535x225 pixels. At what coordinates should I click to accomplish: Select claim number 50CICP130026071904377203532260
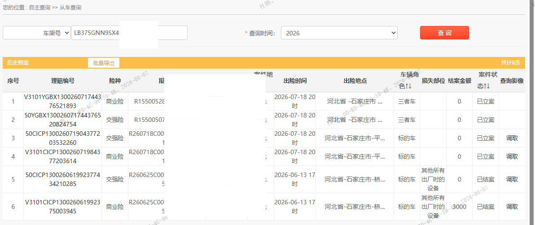[x=63, y=138]
